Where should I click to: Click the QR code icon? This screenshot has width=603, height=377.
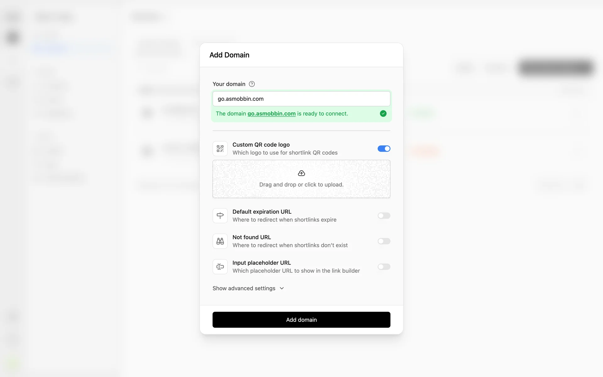pos(220,149)
